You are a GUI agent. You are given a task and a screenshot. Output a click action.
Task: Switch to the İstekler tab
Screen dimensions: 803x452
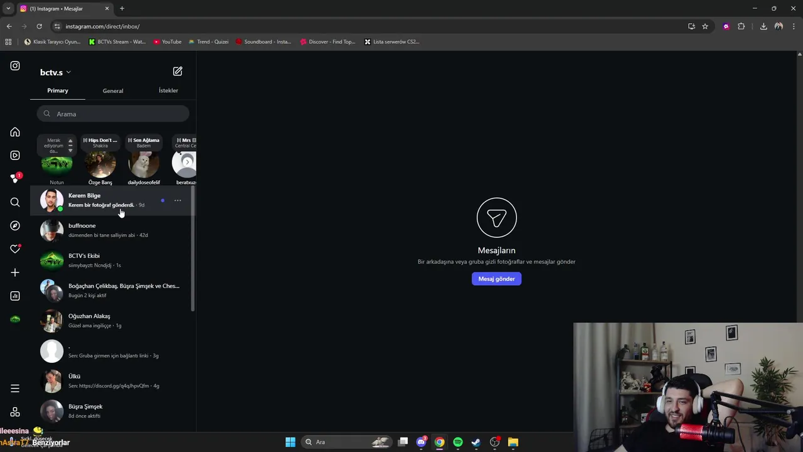pyautogui.click(x=168, y=90)
